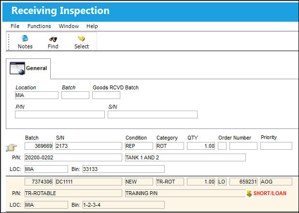This screenshot has height=213, width=299.
Task: Click the QTY 1.00 field for batch 7374306
Action: 201,182
